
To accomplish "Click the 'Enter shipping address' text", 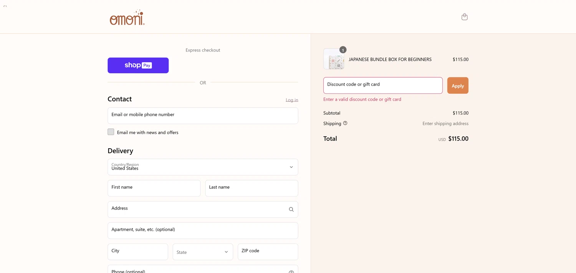I will pos(445,124).
